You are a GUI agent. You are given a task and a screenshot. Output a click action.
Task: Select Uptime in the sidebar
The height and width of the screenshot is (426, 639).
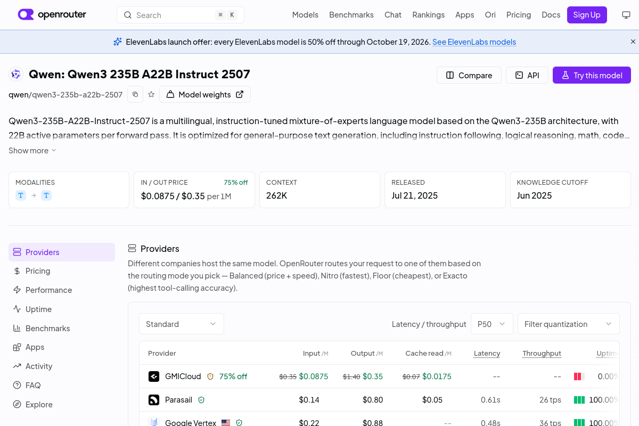coord(62,309)
